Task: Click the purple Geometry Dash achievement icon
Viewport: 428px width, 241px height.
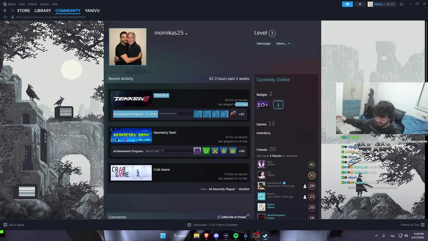Action: coord(197,151)
